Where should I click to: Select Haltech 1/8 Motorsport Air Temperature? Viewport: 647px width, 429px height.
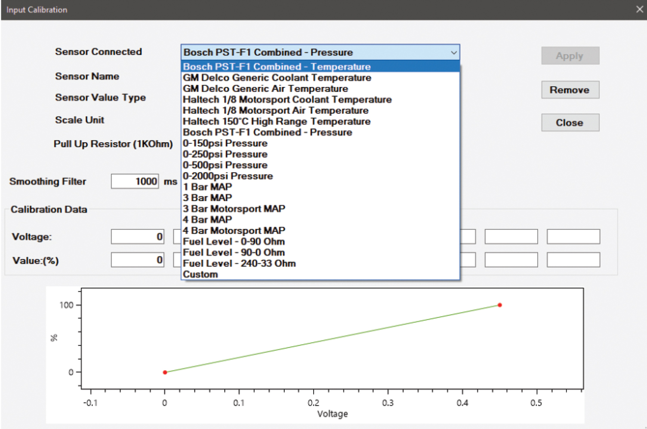click(320, 110)
